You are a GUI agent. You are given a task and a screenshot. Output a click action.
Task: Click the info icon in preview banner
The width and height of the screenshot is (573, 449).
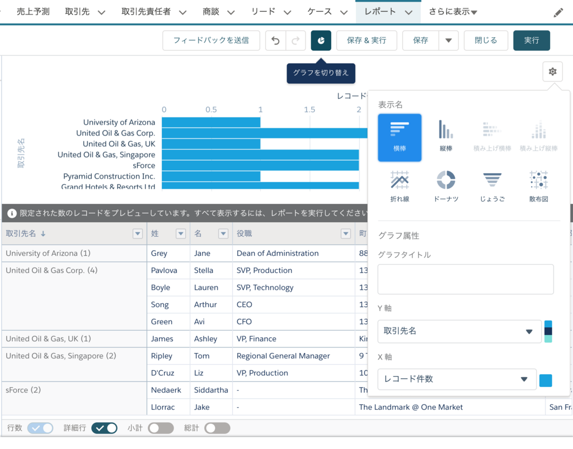click(x=12, y=213)
